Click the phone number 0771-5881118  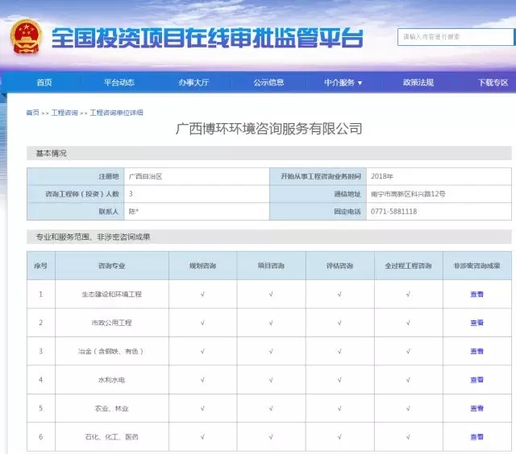pyautogui.click(x=393, y=212)
